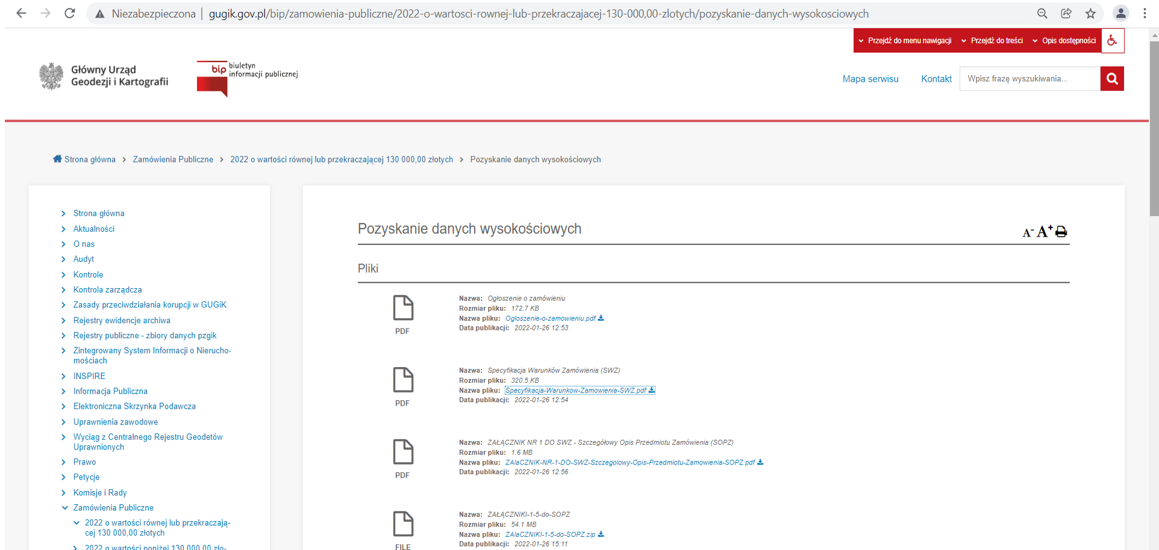Click PDF file icon for Ogłoszenie o zamówieniu
Viewport: 1159px width, 550px height.
(403, 308)
